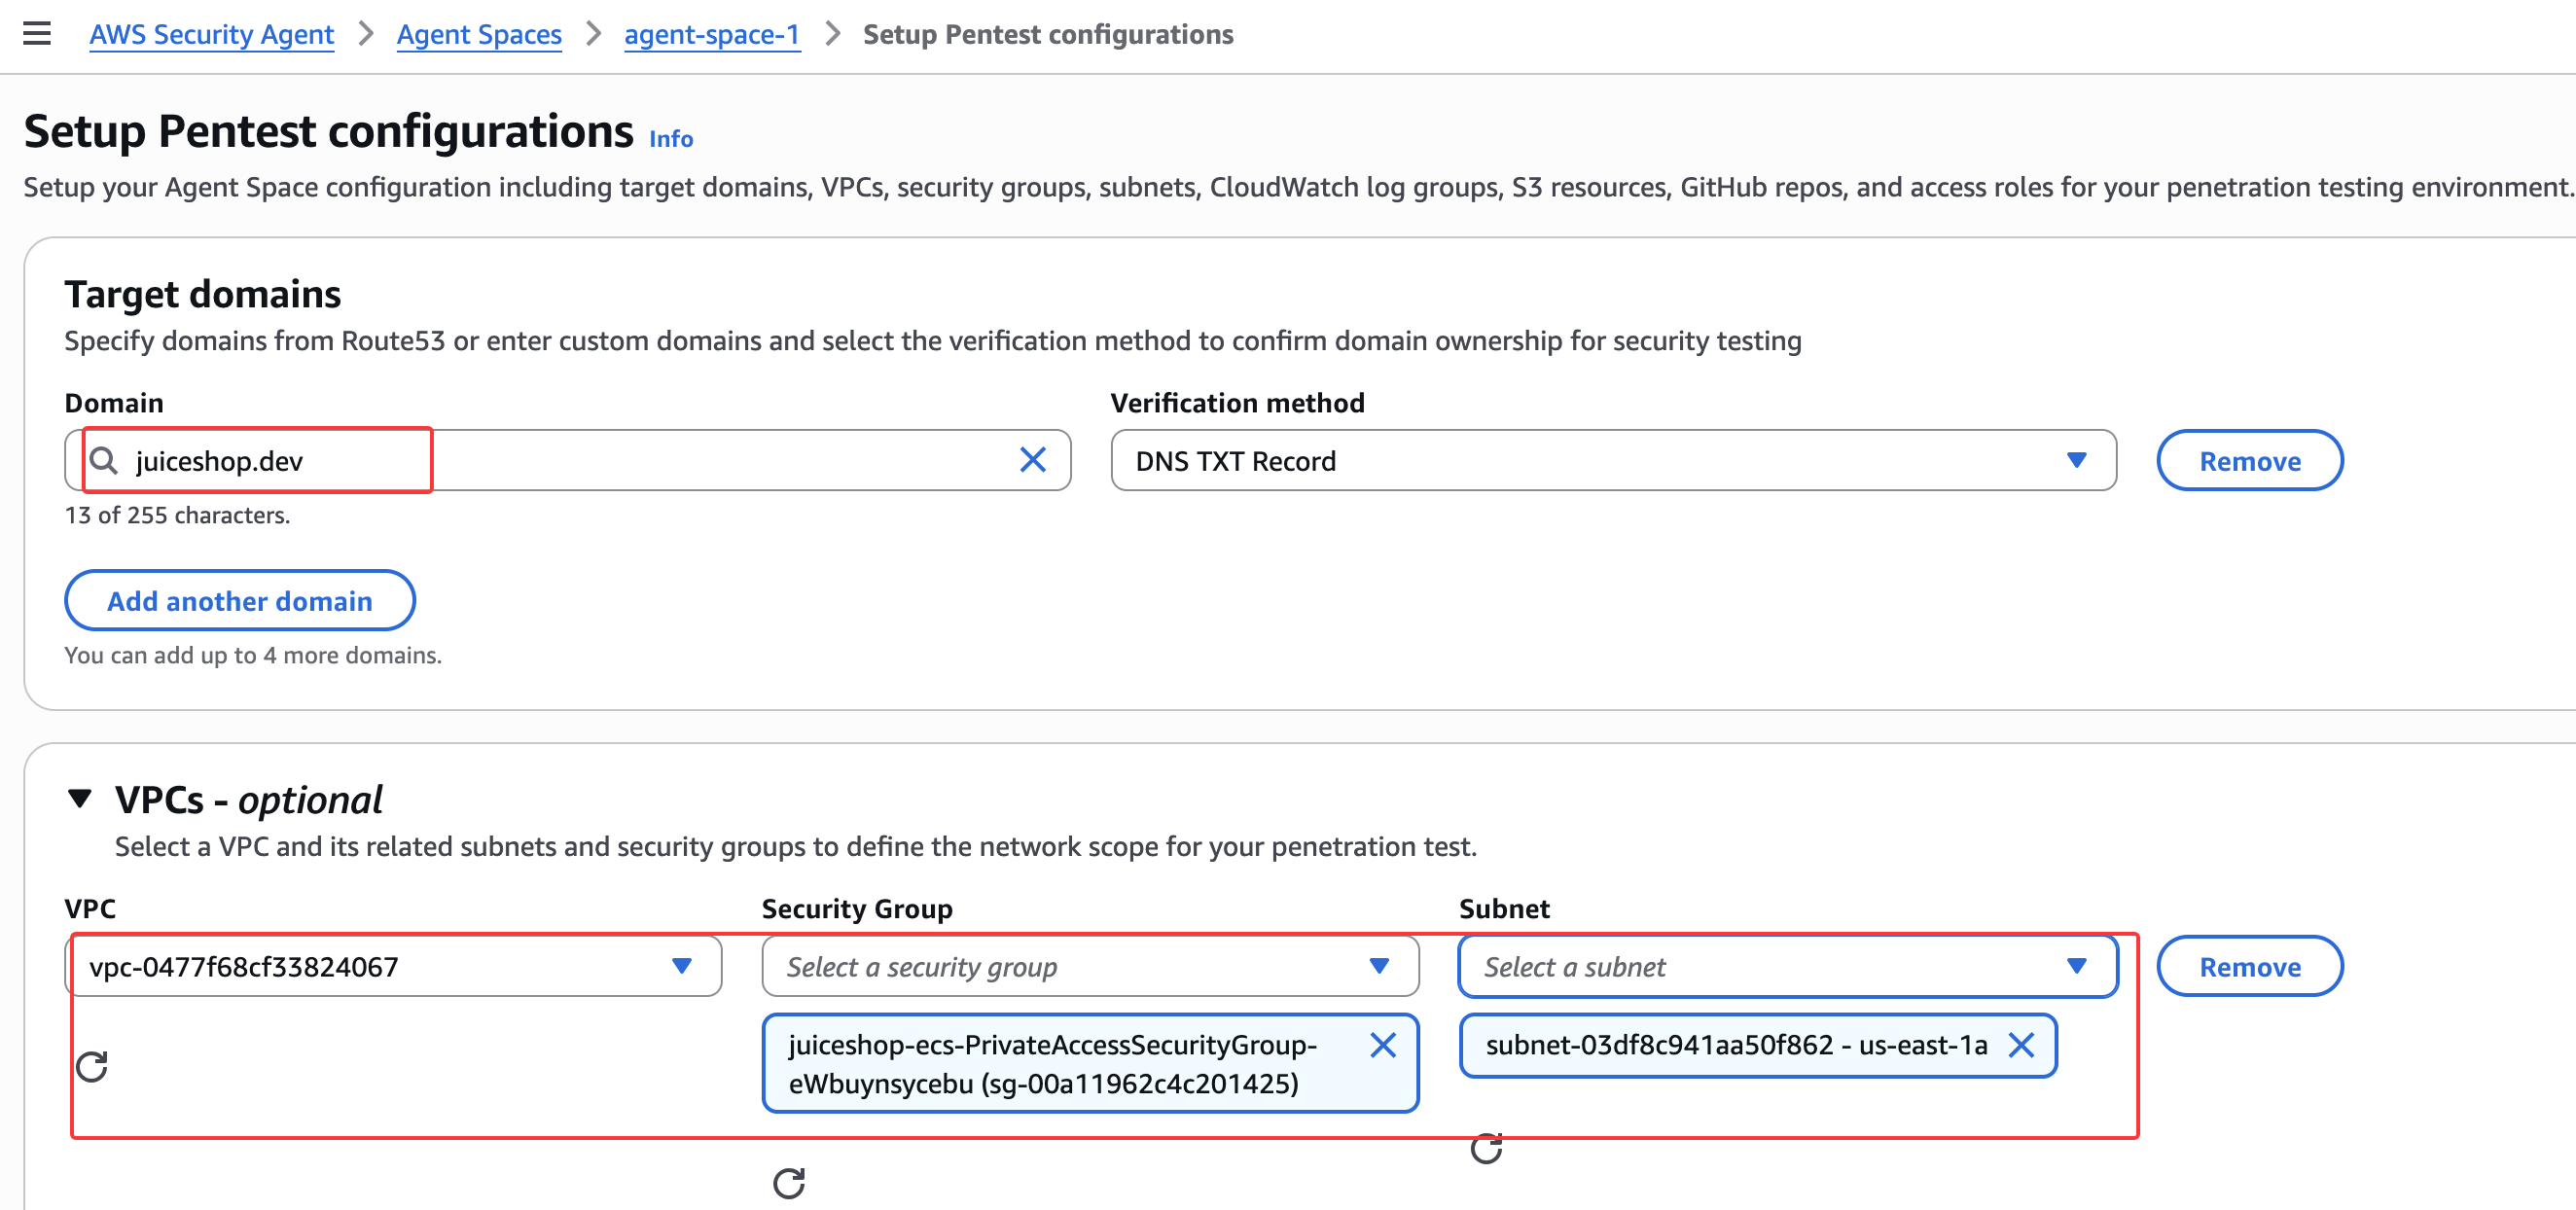The width and height of the screenshot is (2576, 1210).
Task: Open the Select a security group dropdown
Action: click(x=1089, y=966)
